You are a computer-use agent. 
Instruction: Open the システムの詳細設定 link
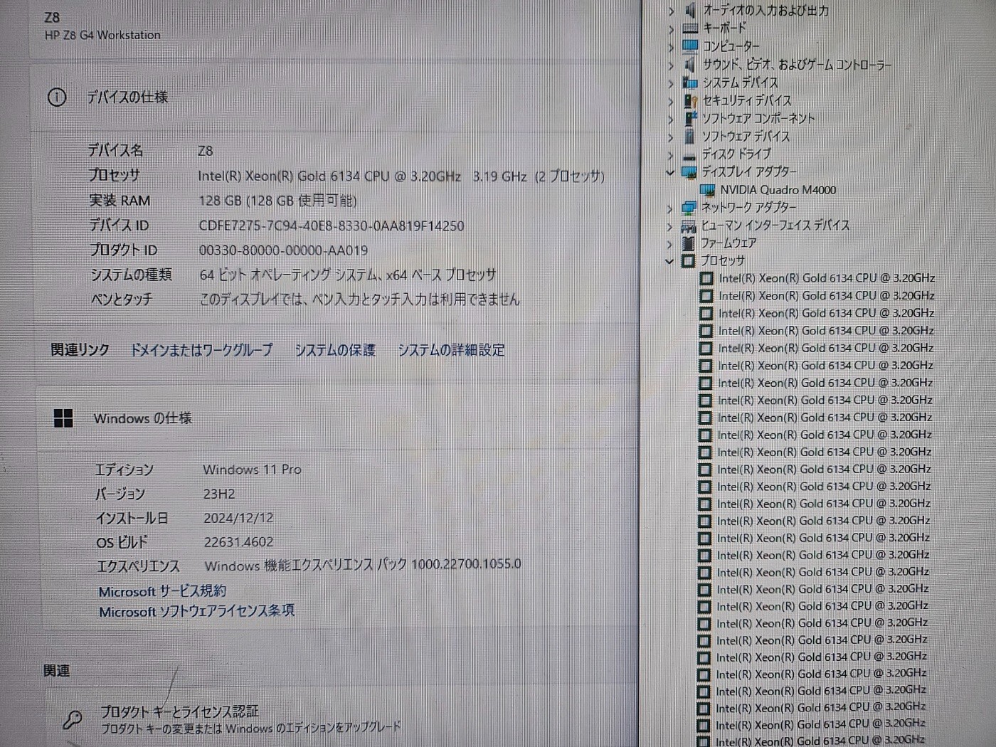pos(451,350)
